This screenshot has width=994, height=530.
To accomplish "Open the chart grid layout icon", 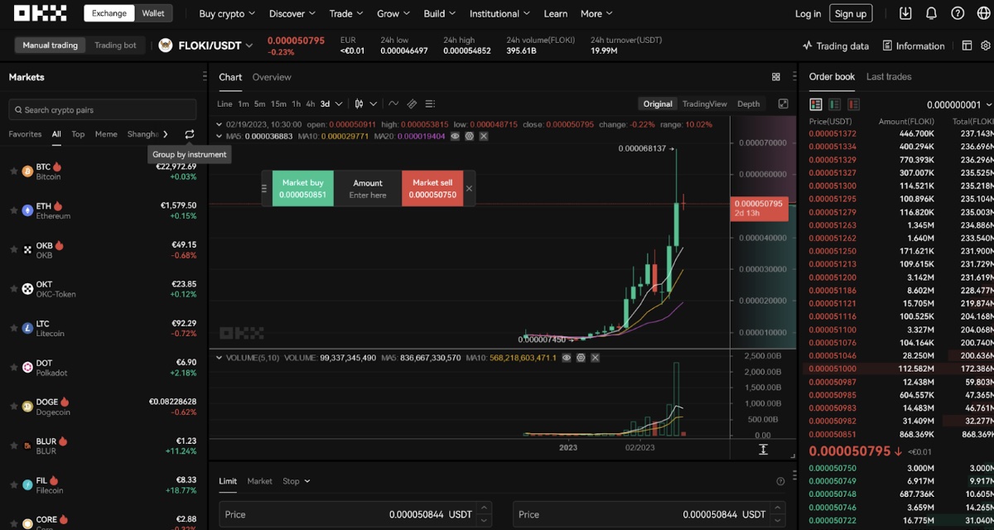I will tap(776, 77).
